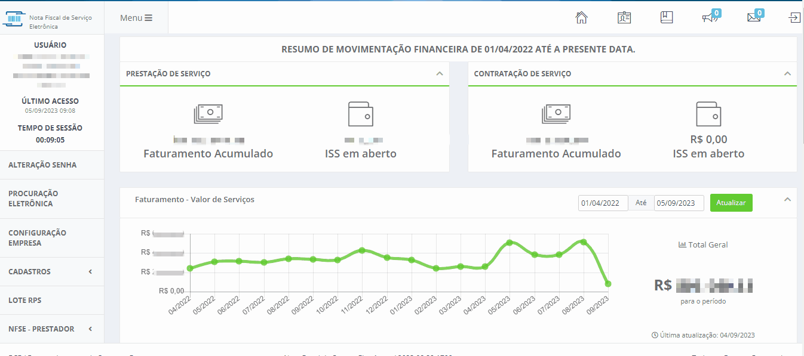Click the green Atualizar button
Screen dimensions: 804x356
pyautogui.click(x=731, y=203)
